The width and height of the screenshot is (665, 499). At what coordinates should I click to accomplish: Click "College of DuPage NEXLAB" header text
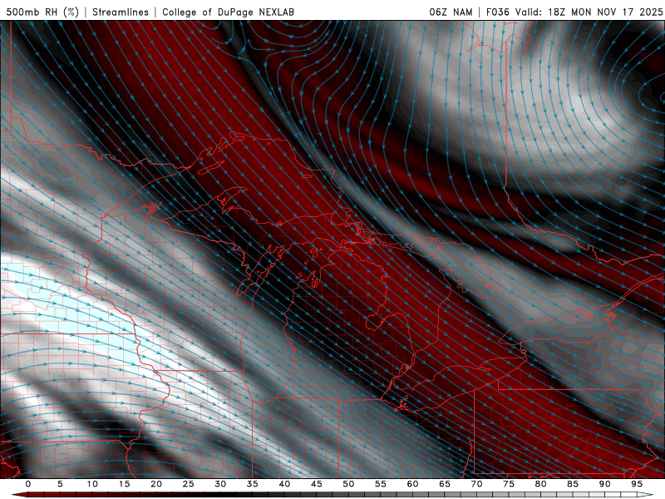[x=228, y=12]
